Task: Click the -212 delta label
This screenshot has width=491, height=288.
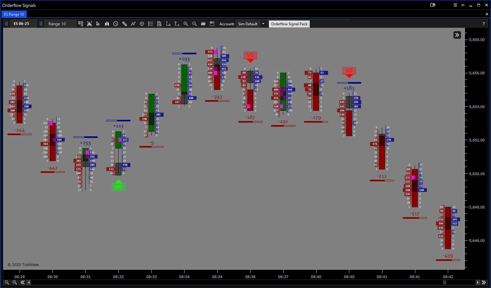Action: click(x=382, y=176)
